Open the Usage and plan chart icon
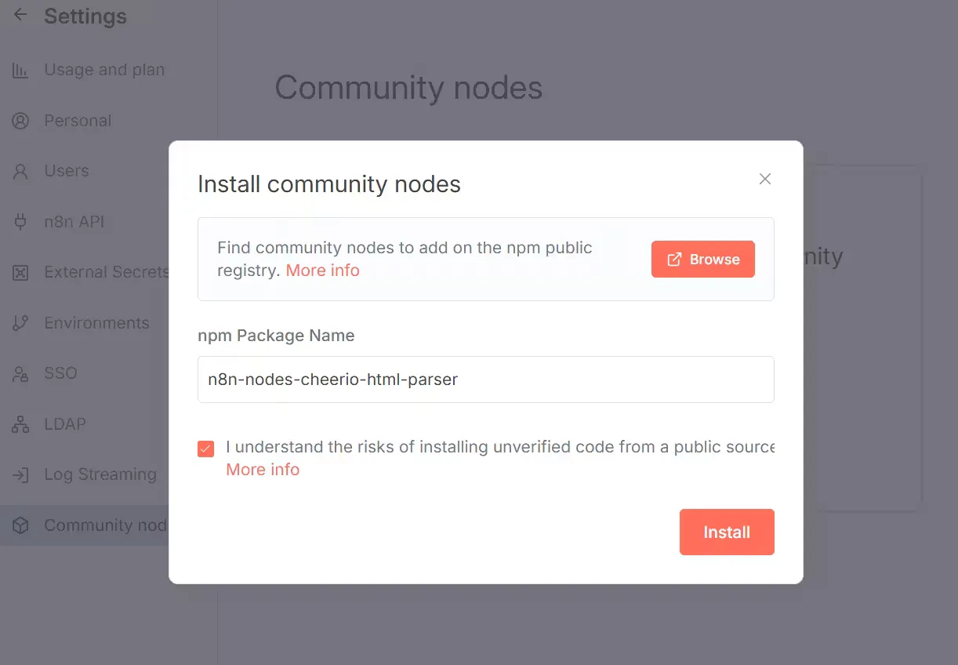 pos(21,70)
